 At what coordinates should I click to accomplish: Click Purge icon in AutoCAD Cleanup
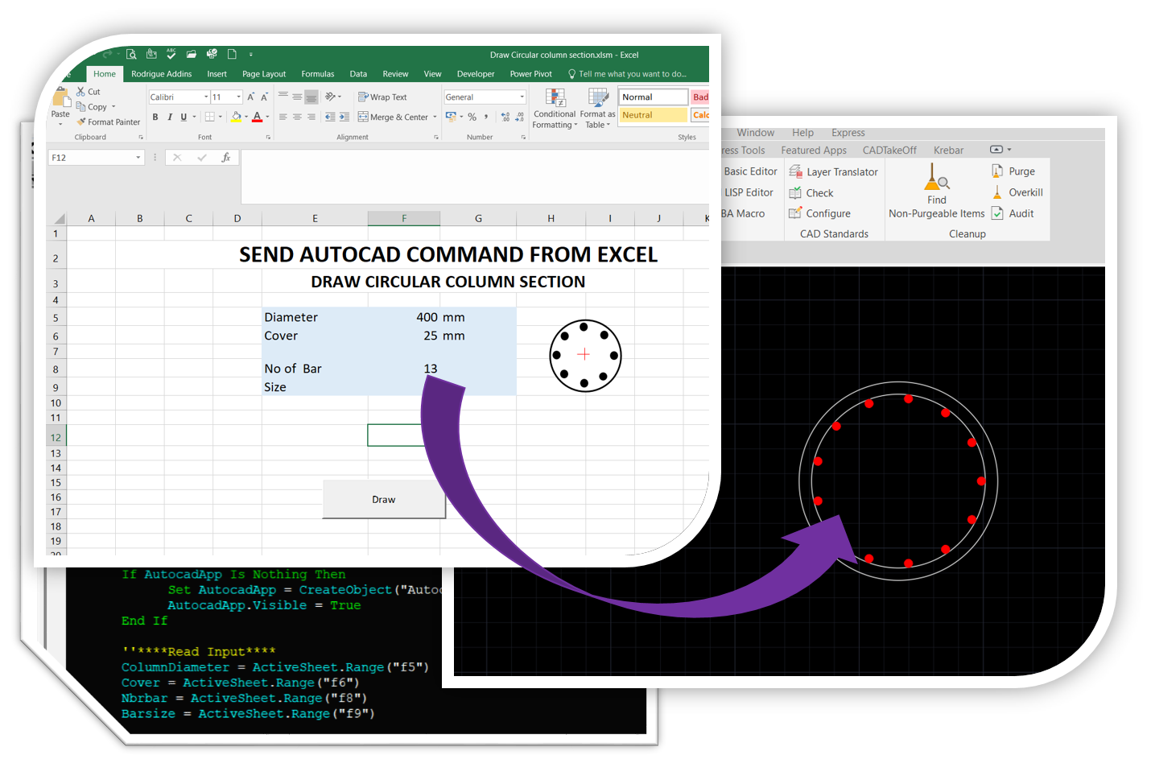tap(997, 171)
